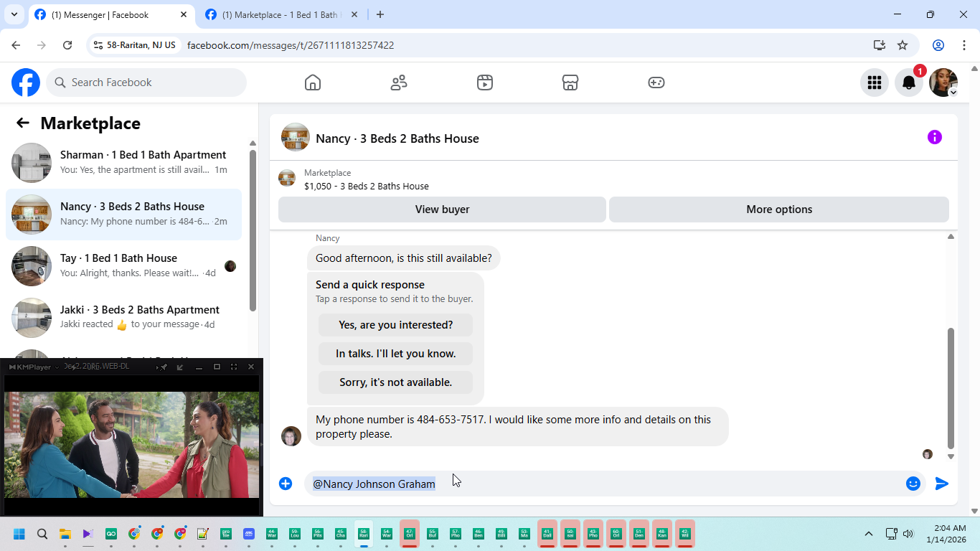Click KMPlayer compact mode arrow icon
The height and width of the screenshot is (551, 980).
click(180, 367)
